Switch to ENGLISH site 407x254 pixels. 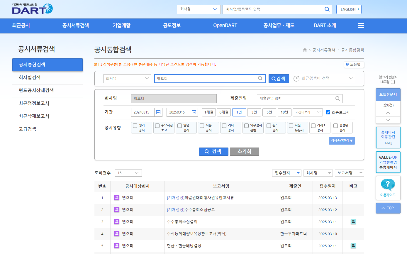[349, 9]
